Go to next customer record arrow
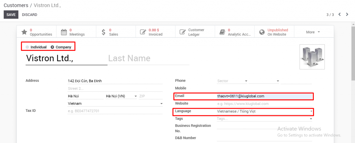 coord(347,15)
